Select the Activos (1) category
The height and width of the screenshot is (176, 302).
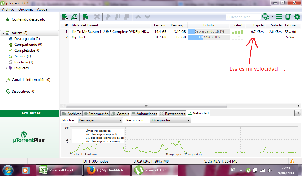pos(22,56)
